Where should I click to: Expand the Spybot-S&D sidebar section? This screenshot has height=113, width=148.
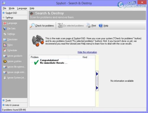tap(4, 13)
